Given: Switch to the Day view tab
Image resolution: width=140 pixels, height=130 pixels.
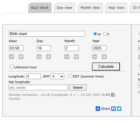Looking at the screenshot, I should coord(64,8).
